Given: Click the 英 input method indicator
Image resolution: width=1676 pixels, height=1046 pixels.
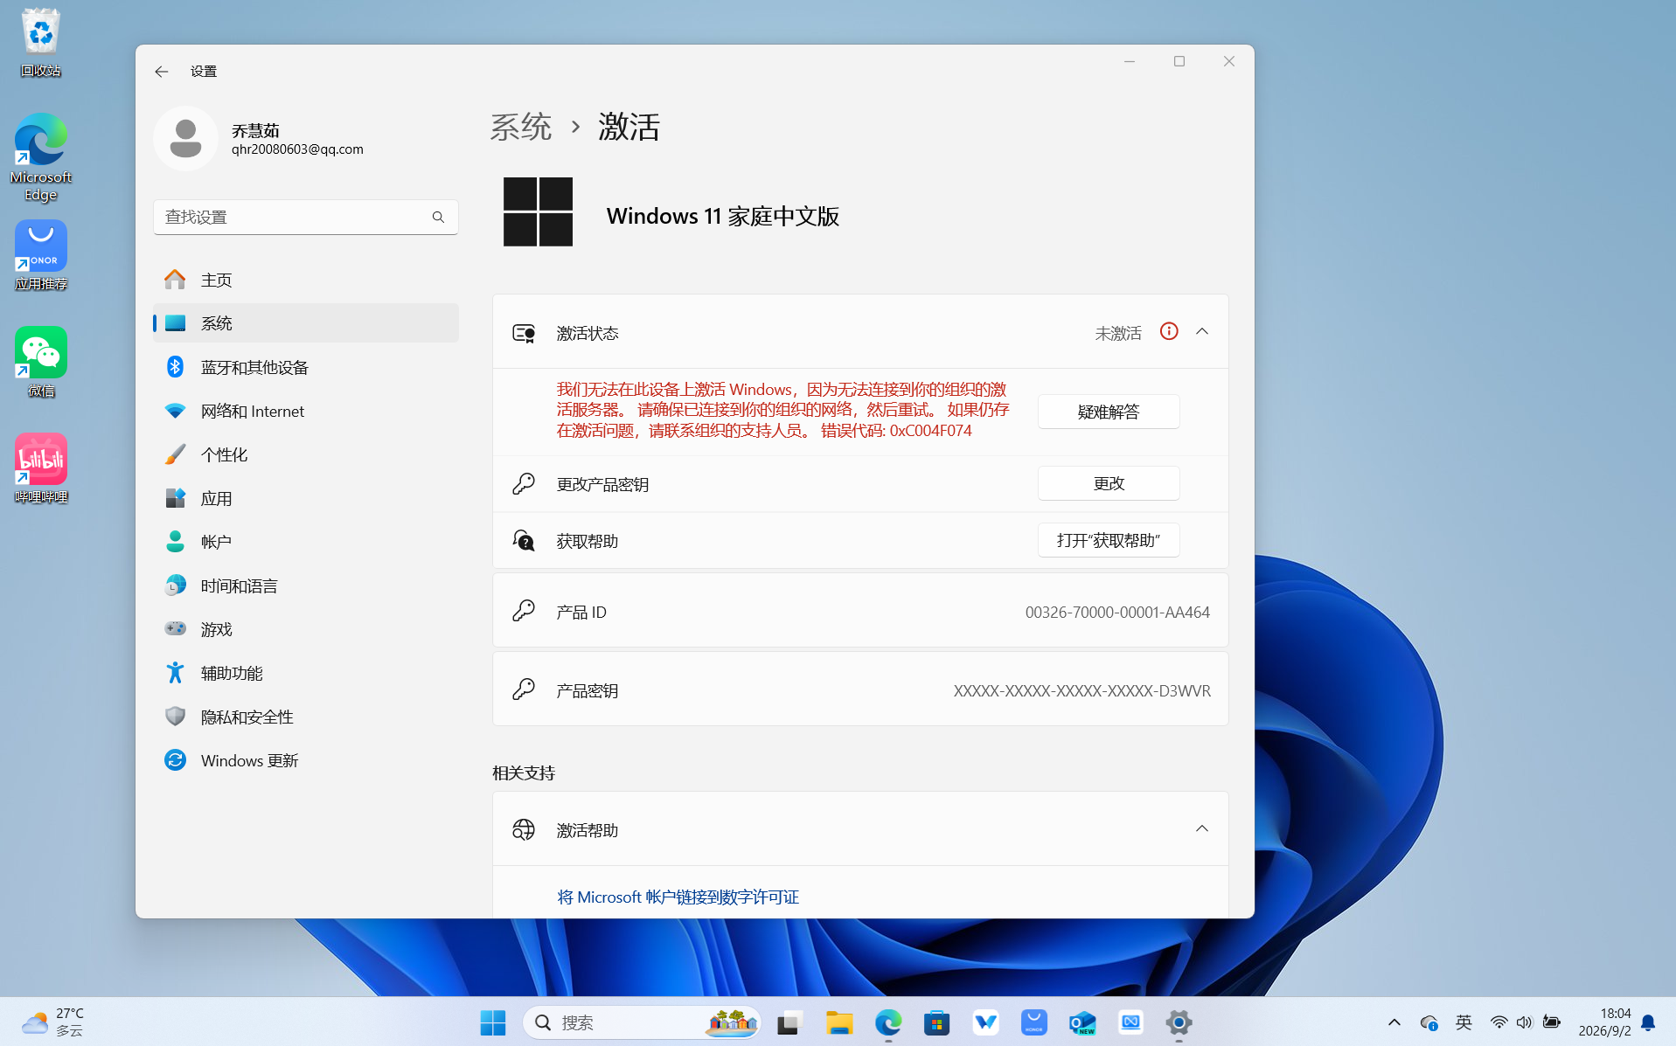Looking at the screenshot, I should (x=1464, y=1022).
